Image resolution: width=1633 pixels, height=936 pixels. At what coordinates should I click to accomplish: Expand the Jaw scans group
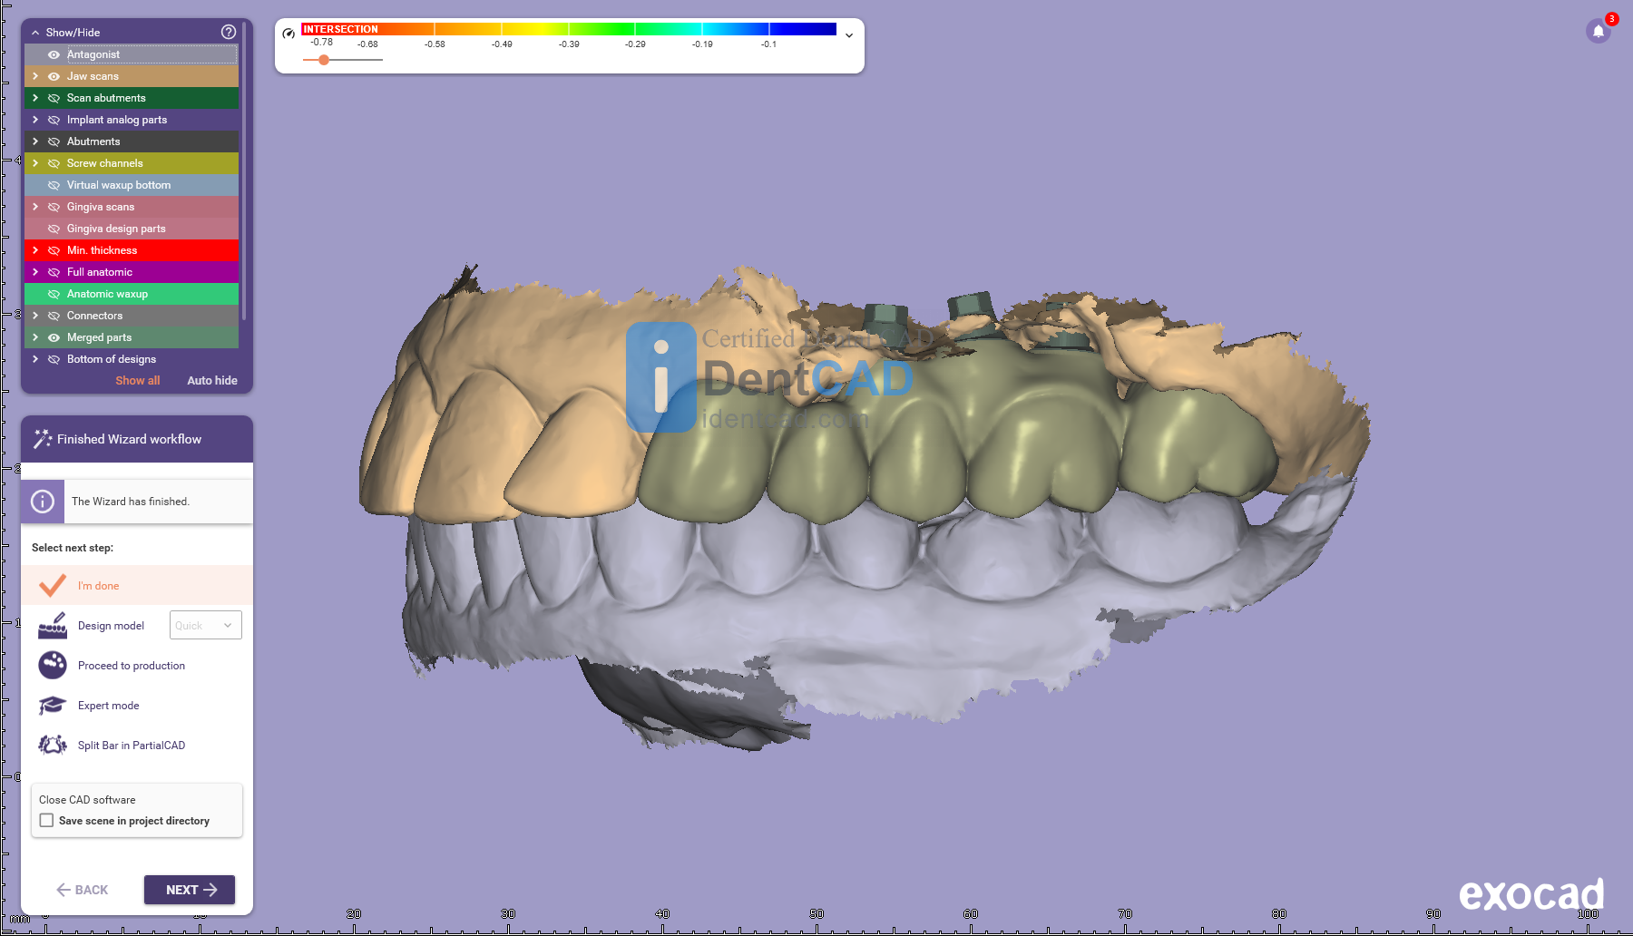coord(35,76)
